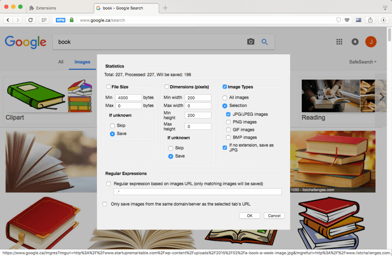Open the Google notifications bell icon
The height and width of the screenshot is (256, 392).
(355, 42)
